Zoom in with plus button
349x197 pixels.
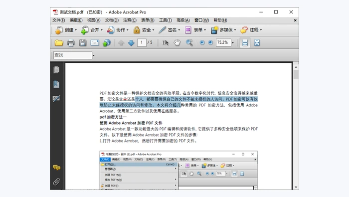pos(210,42)
